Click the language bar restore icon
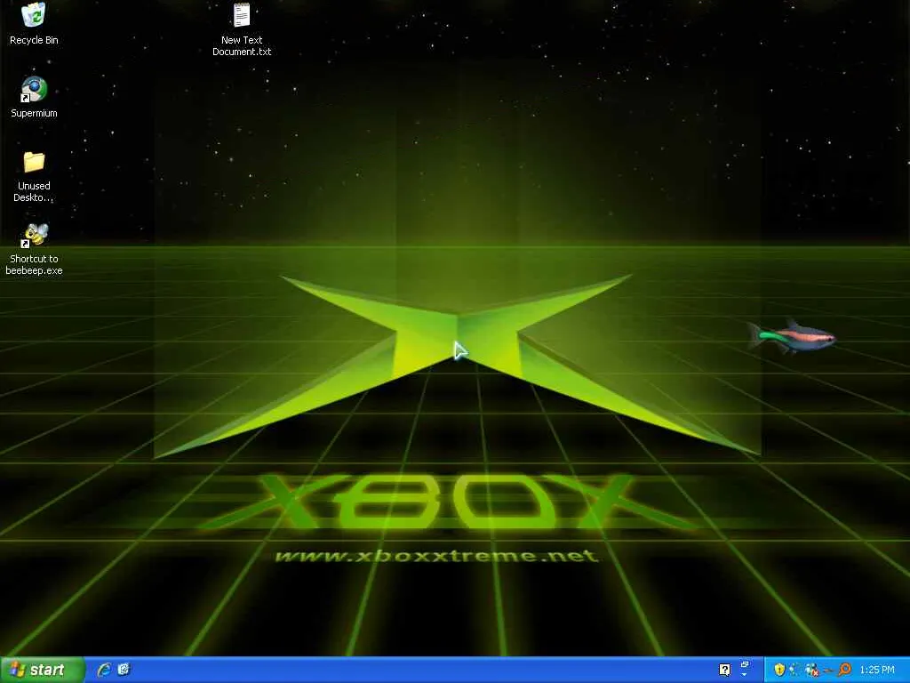This screenshot has width=910, height=683. tap(745, 664)
